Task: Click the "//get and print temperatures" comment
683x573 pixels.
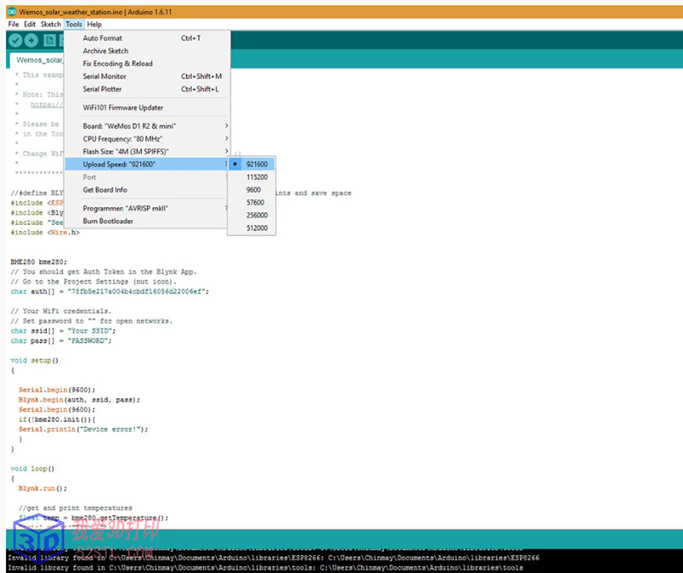Action: point(75,507)
